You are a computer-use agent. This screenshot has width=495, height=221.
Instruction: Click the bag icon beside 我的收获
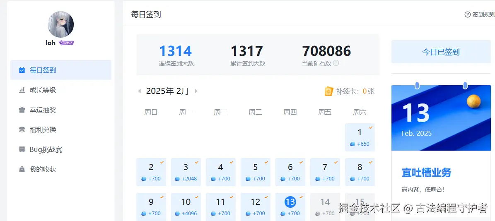(22, 169)
